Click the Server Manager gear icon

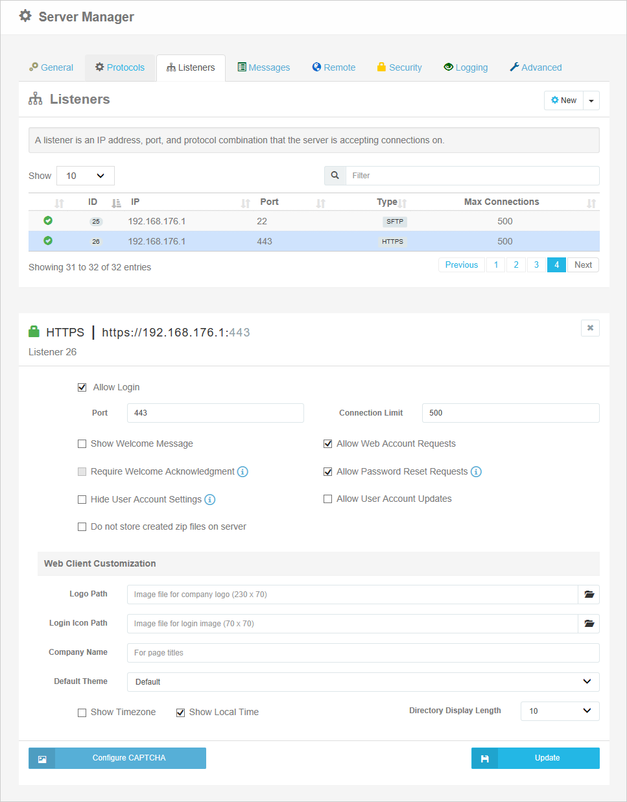point(25,16)
